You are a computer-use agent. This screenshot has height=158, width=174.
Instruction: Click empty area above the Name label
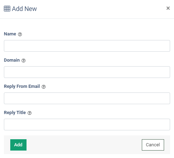tap(87, 25)
